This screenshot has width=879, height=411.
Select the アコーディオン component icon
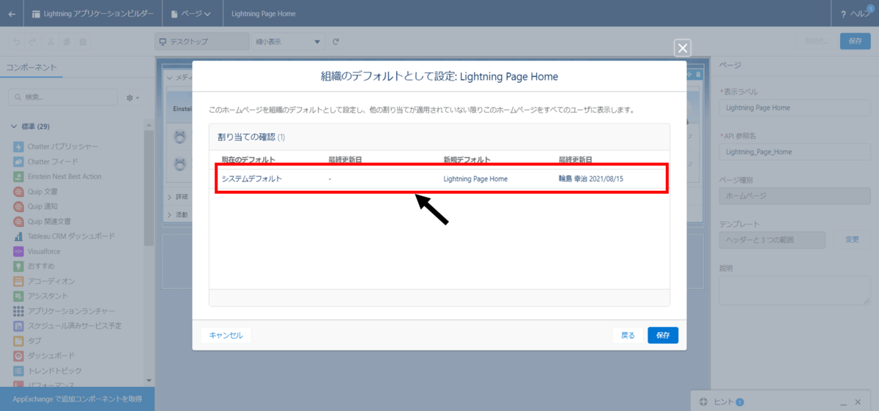tap(18, 282)
